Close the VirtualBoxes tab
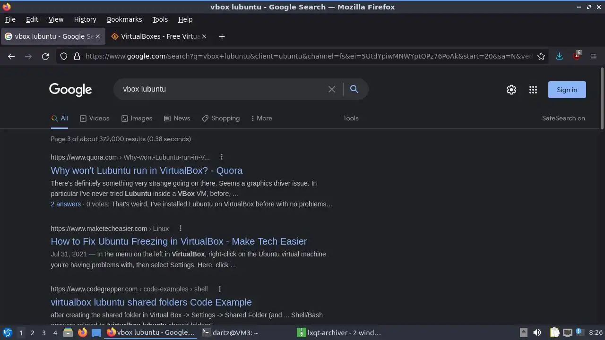 click(x=204, y=36)
